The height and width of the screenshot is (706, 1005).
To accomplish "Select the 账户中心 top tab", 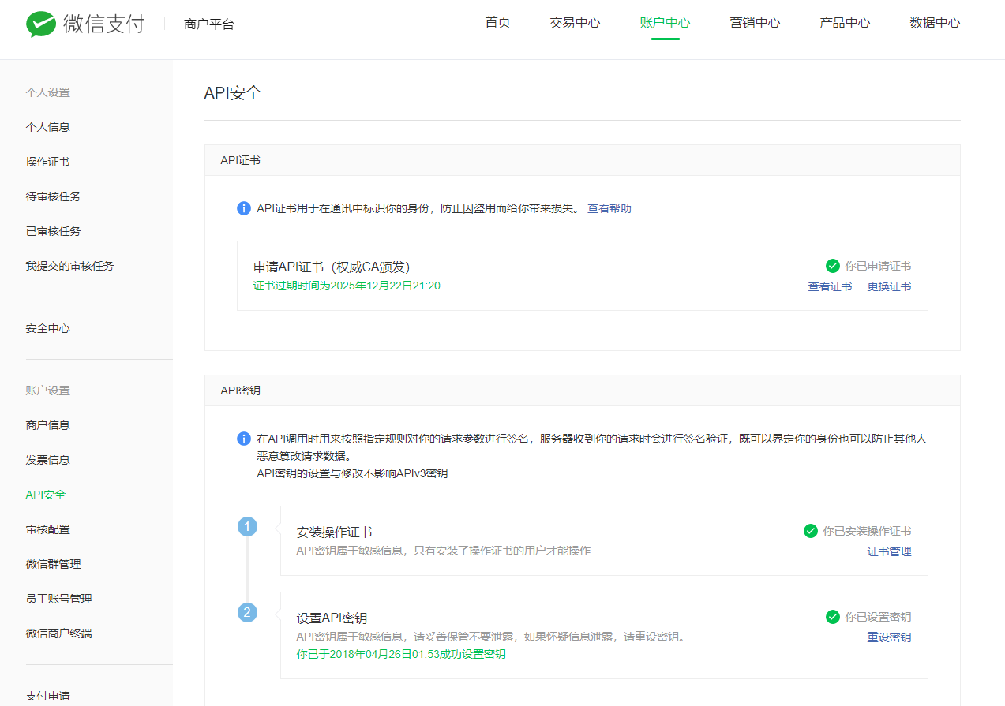I will point(665,23).
